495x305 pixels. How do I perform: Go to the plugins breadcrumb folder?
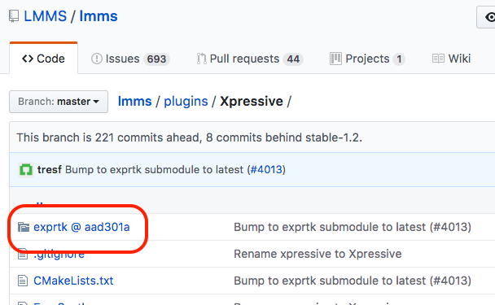coord(186,102)
